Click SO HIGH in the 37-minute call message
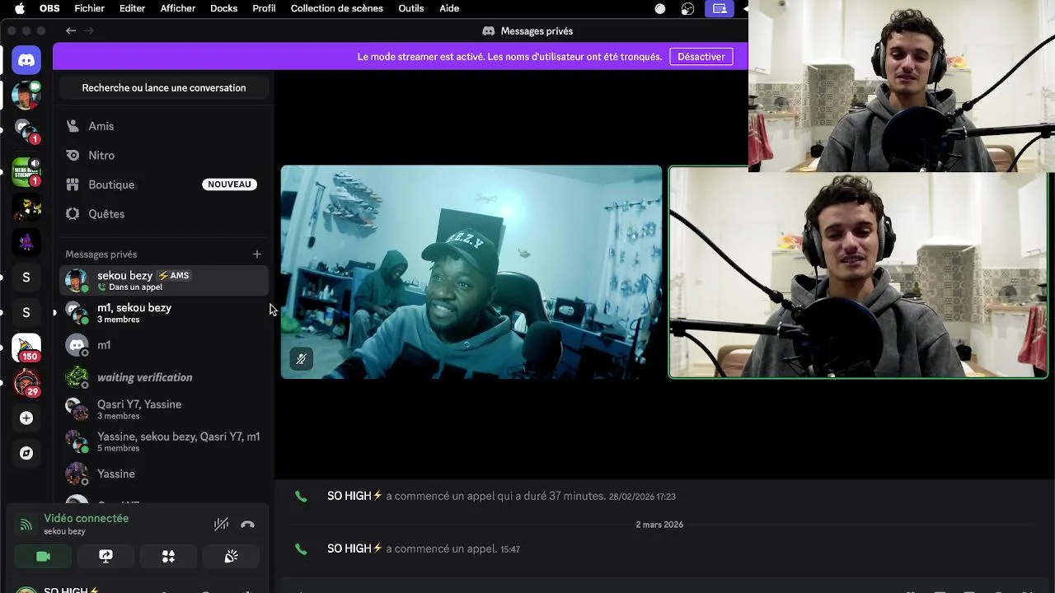The image size is (1055, 593). [x=355, y=496]
